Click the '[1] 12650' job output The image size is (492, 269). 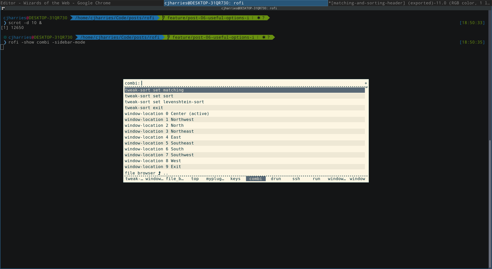click(12, 27)
